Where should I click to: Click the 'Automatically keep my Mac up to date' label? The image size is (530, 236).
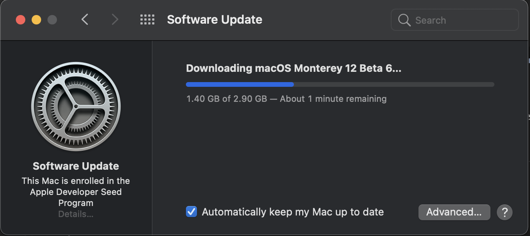(293, 212)
